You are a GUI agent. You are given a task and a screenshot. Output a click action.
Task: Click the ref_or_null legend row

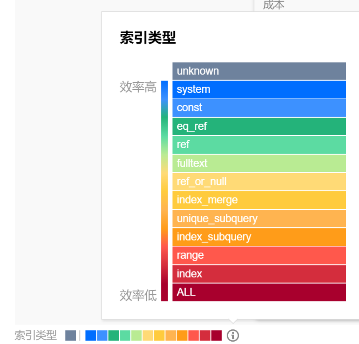pyautogui.click(x=259, y=182)
